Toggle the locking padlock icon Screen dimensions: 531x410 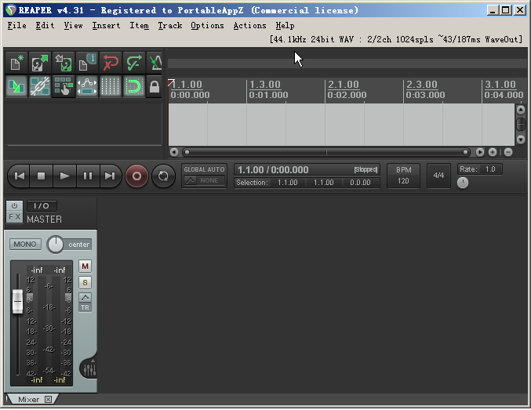point(155,87)
